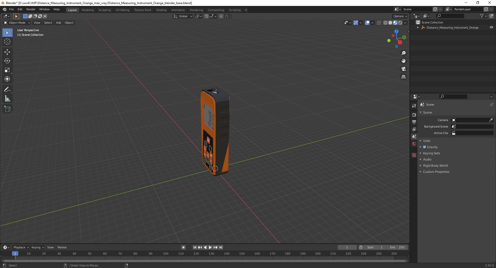Switch to the UV Editing workspace tab
Image resolution: width=496 pixels, height=268 pixels.
tap(122, 10)
